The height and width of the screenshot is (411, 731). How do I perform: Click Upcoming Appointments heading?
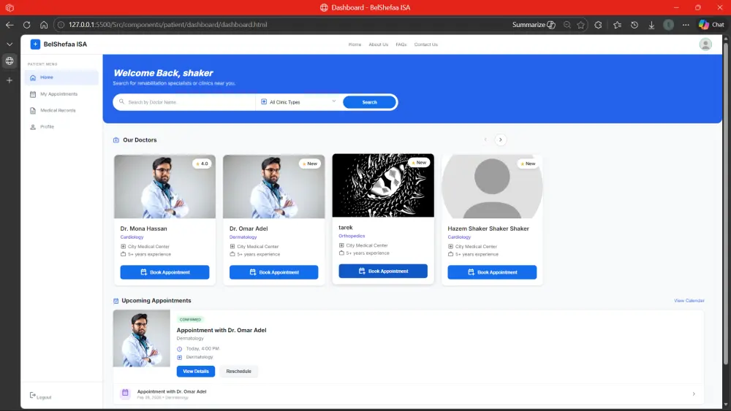tap(156, 301)
